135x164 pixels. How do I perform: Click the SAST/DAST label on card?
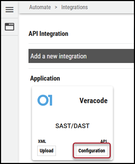[x=72, y=126]
